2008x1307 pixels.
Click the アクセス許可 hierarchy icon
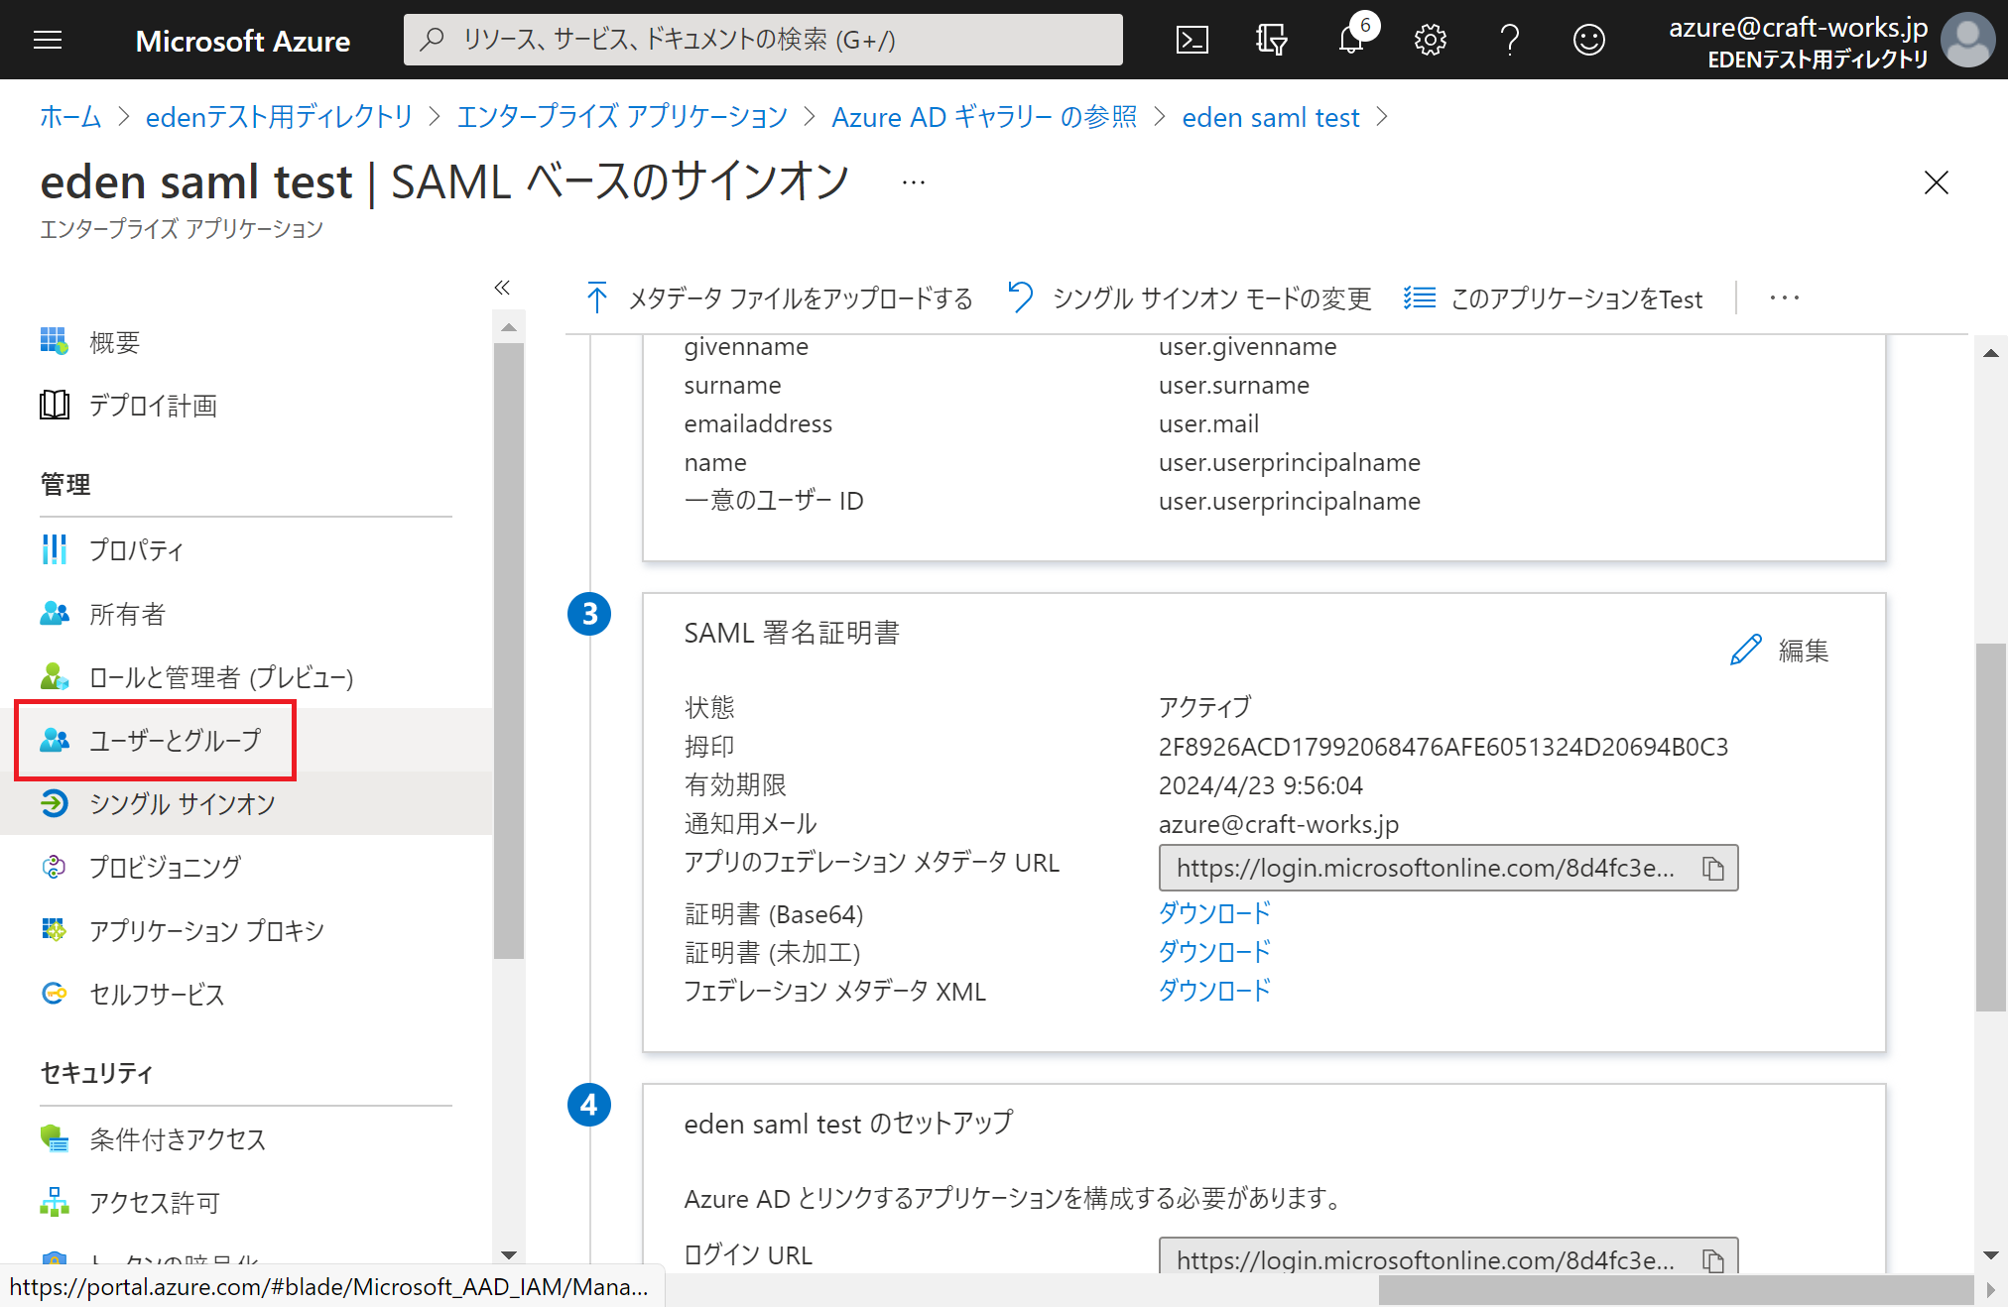point(54,1202)
